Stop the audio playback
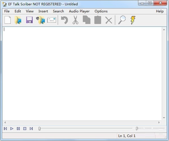Screen dimensions: 169x141 (25, 129)
